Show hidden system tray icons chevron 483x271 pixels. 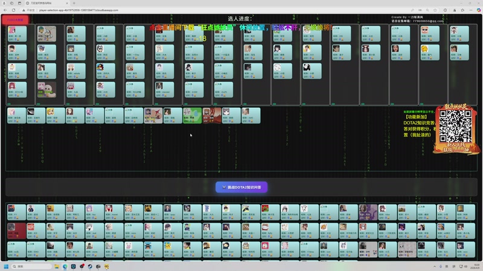coord(435,266)
